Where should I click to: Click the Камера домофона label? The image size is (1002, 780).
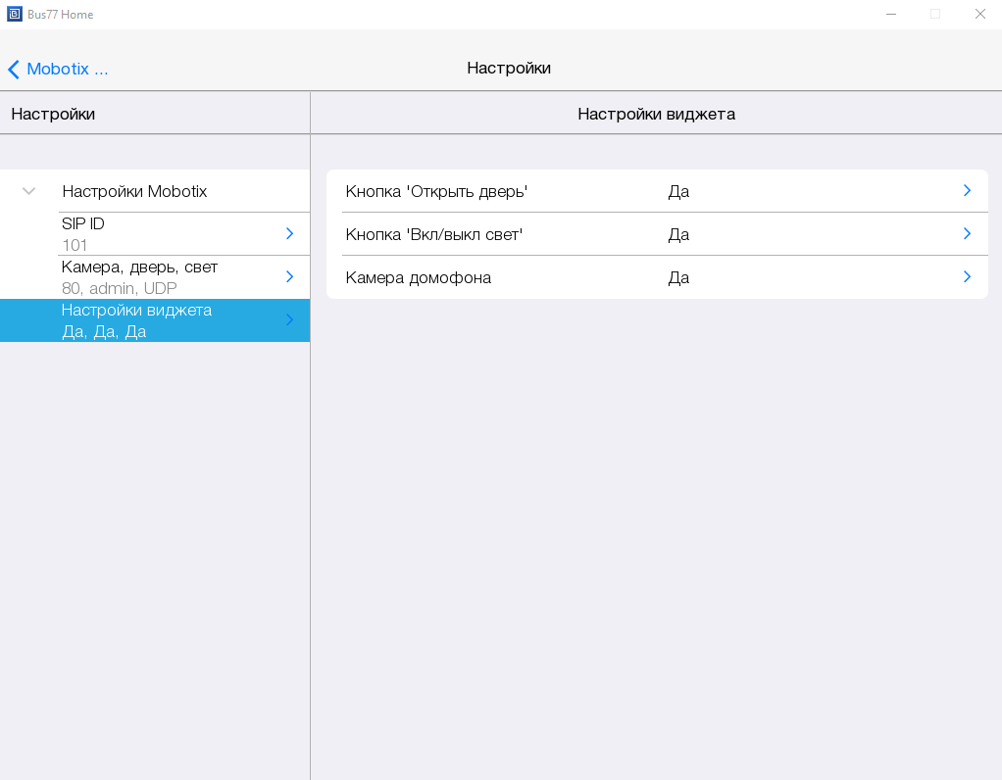tap(418, 277)
